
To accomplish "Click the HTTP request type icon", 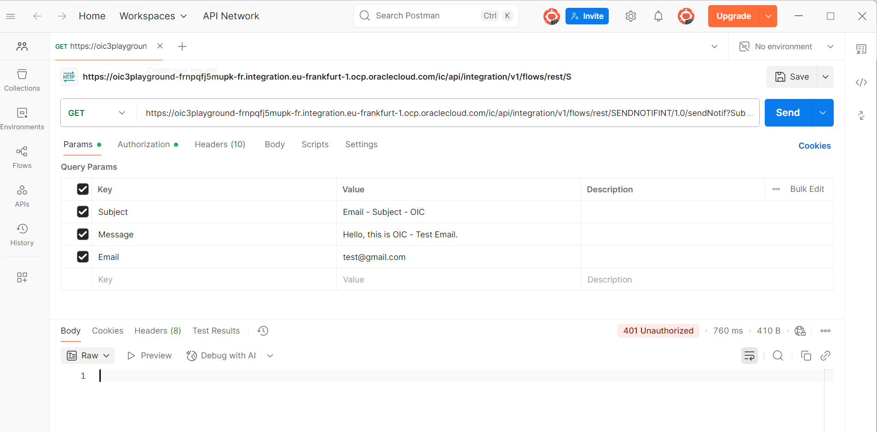I will coord(69,77).
